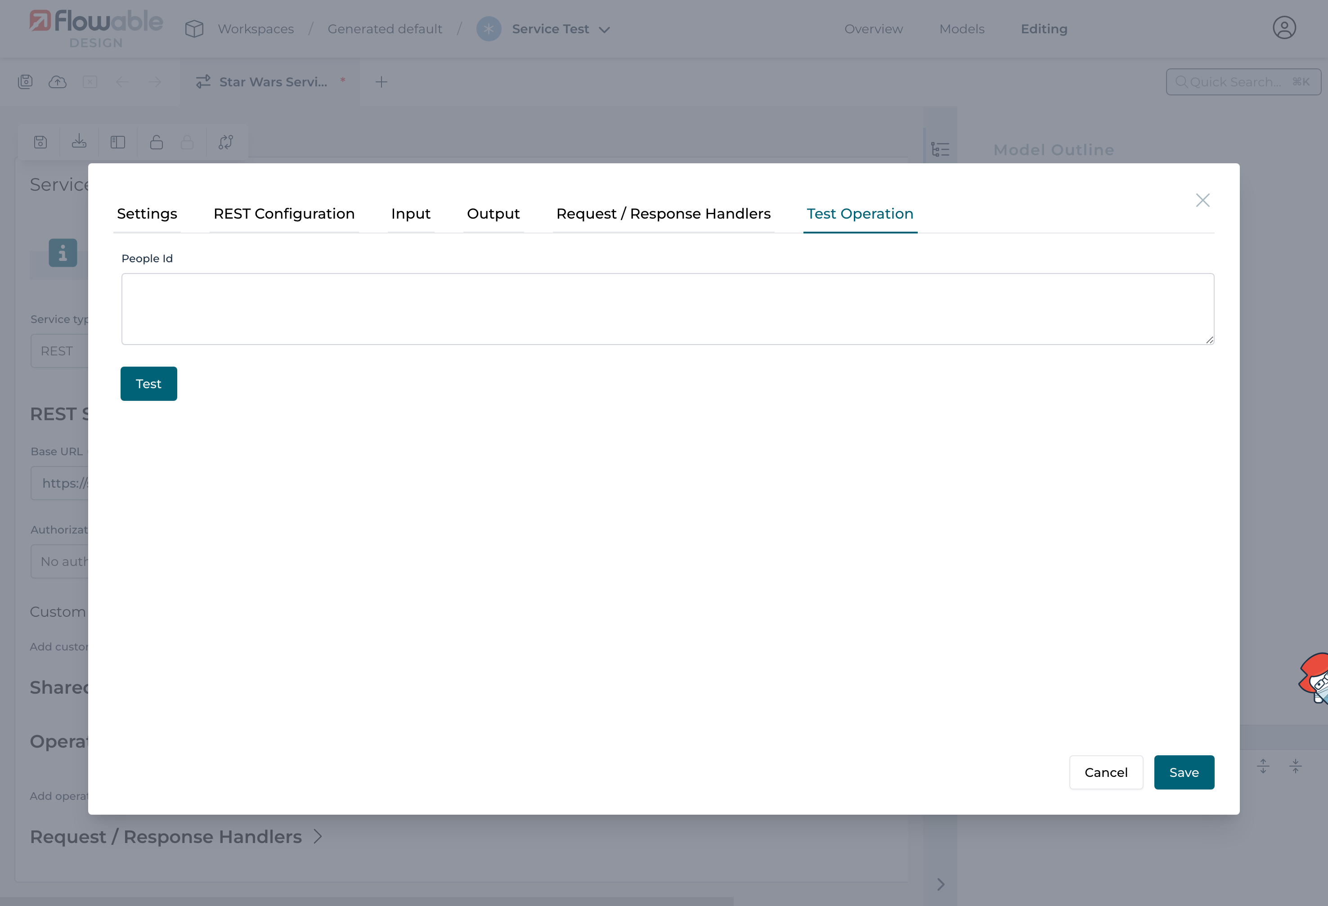
Task: Click the plus icon to open a new tab
Action: [381, 82]
